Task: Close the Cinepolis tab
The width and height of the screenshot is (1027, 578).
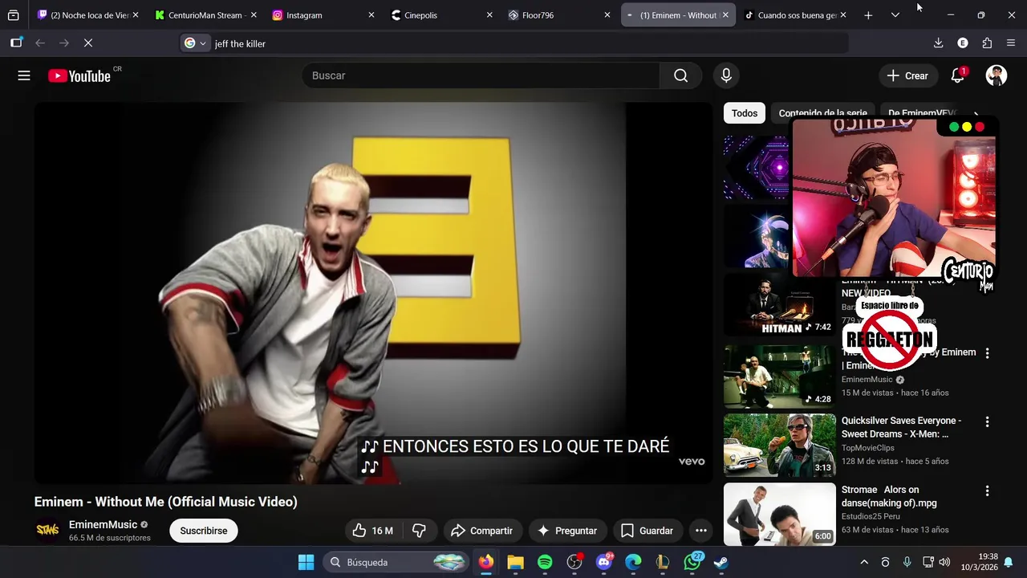Action: 489,15
